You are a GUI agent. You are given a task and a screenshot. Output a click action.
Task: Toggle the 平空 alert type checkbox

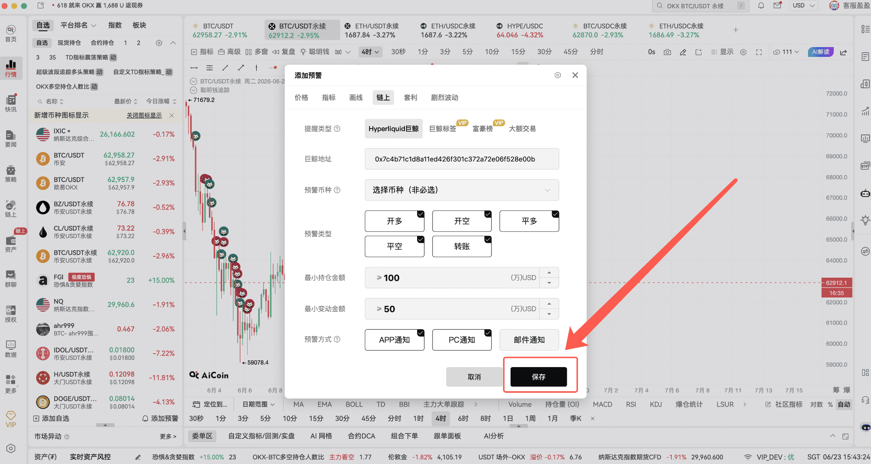[395, 246]
